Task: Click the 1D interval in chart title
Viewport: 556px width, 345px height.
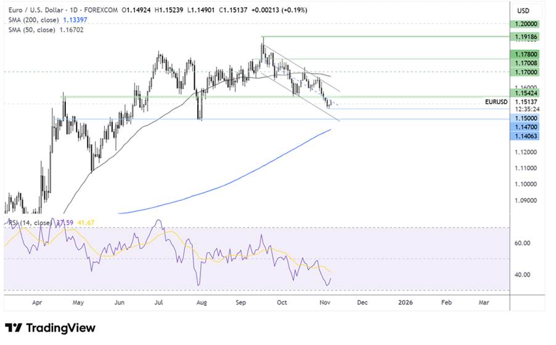Action: point(81,10)
